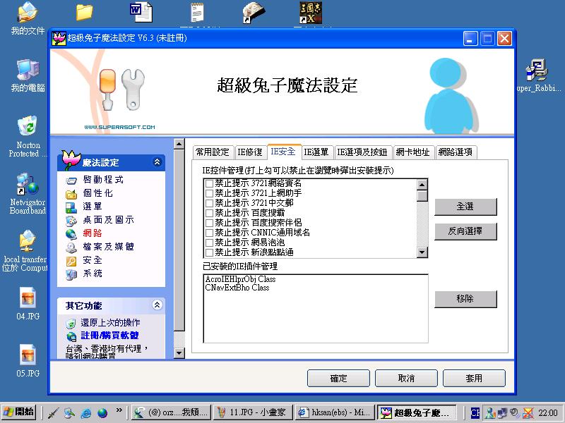565x423 pixels.
Task: Check 禁止提示 3721上網助手
Action: pos(209,193)
